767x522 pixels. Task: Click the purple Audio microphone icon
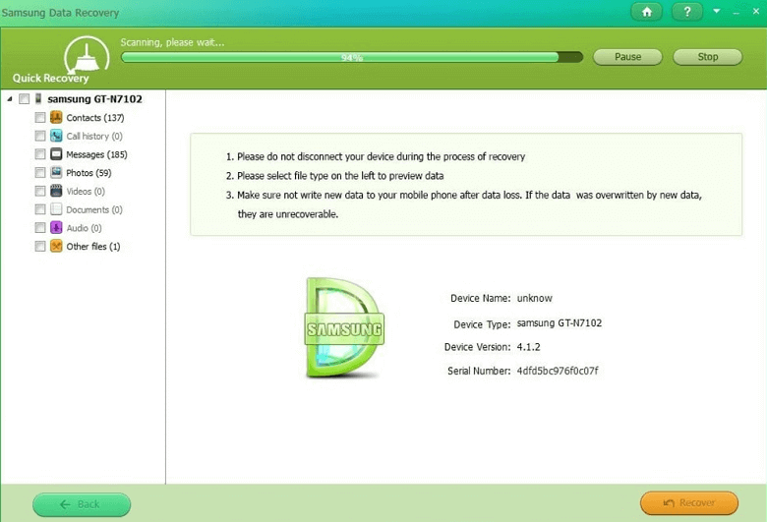(56, 227)
